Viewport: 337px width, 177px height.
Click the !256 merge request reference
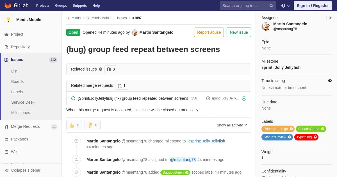coord(194,98)
